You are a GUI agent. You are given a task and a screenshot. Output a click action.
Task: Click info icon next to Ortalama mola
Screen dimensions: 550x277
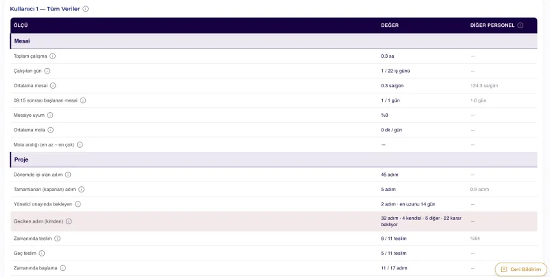pos(50,130)
